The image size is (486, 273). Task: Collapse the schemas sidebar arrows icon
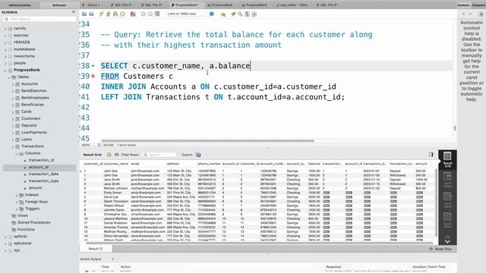(74, 12)
